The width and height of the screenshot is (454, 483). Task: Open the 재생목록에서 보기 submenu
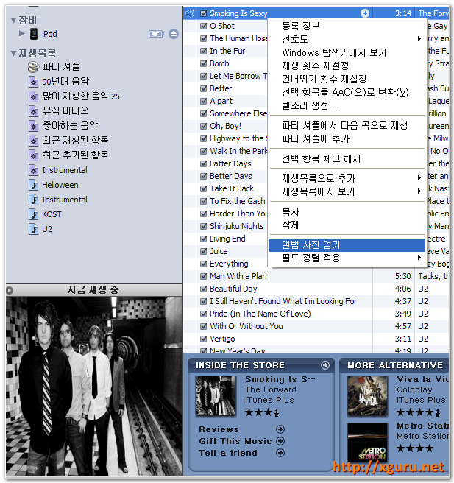click(x=347, y=191)
